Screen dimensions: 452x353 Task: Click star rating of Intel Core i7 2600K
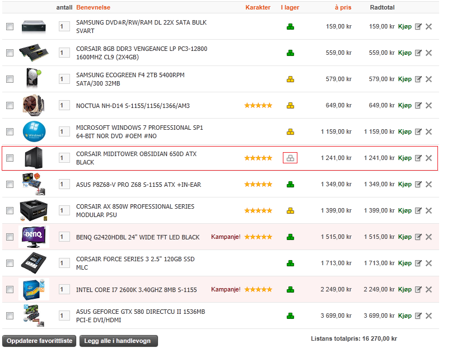(258, 290)
